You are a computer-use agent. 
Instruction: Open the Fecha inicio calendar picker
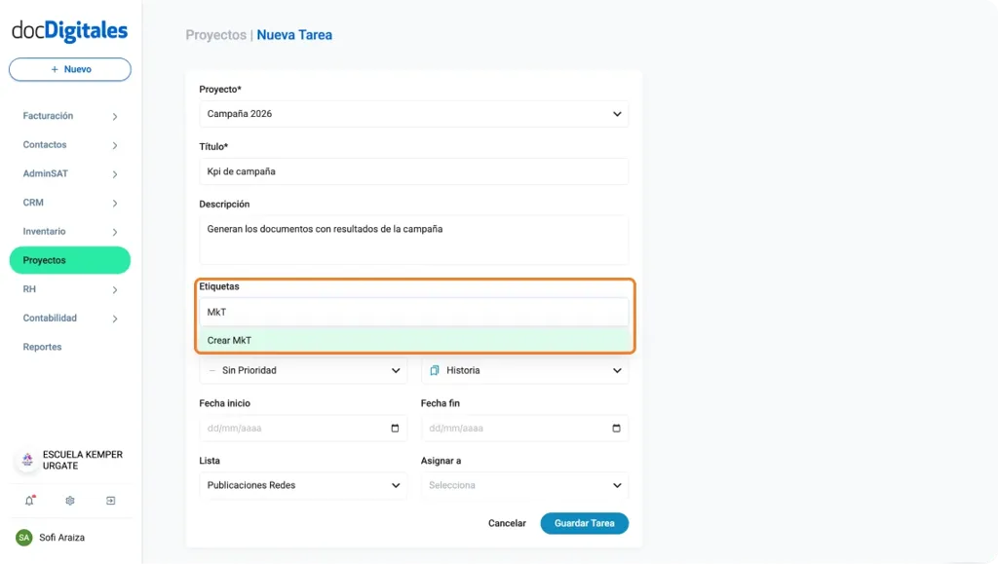tap(395, 428)
